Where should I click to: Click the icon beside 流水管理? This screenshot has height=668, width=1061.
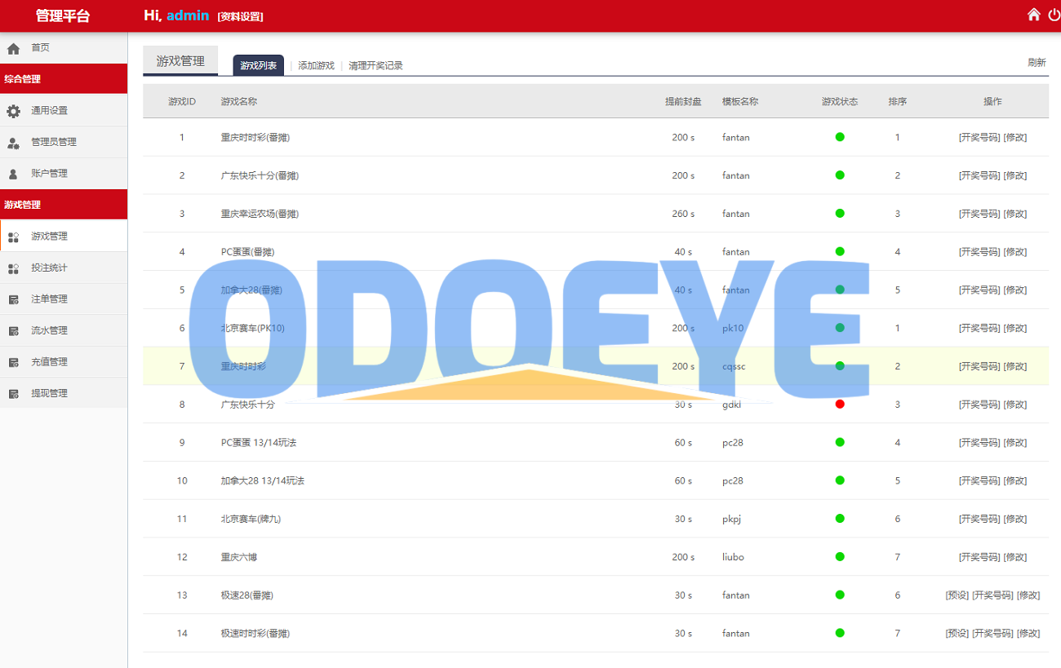[13, 331]
